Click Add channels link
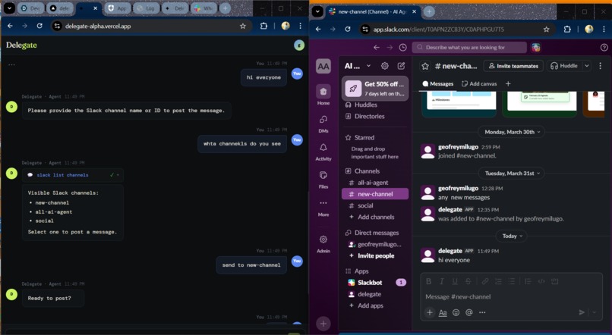612x335 pixels. pyautogui.click(x=375, y=217)
